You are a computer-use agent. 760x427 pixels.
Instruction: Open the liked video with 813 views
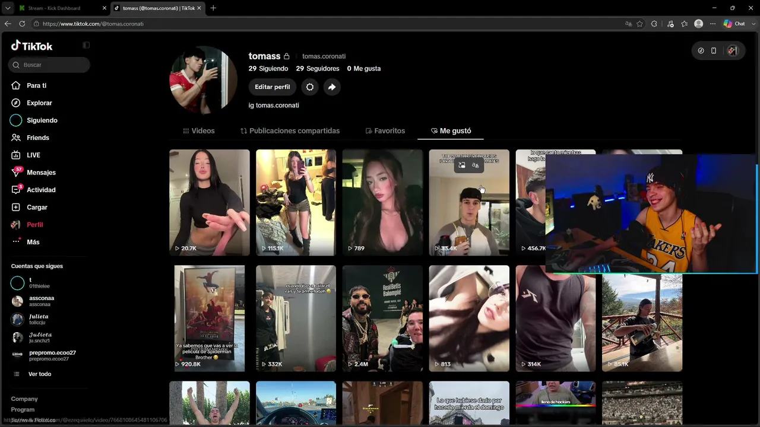(x=469, y=318)
